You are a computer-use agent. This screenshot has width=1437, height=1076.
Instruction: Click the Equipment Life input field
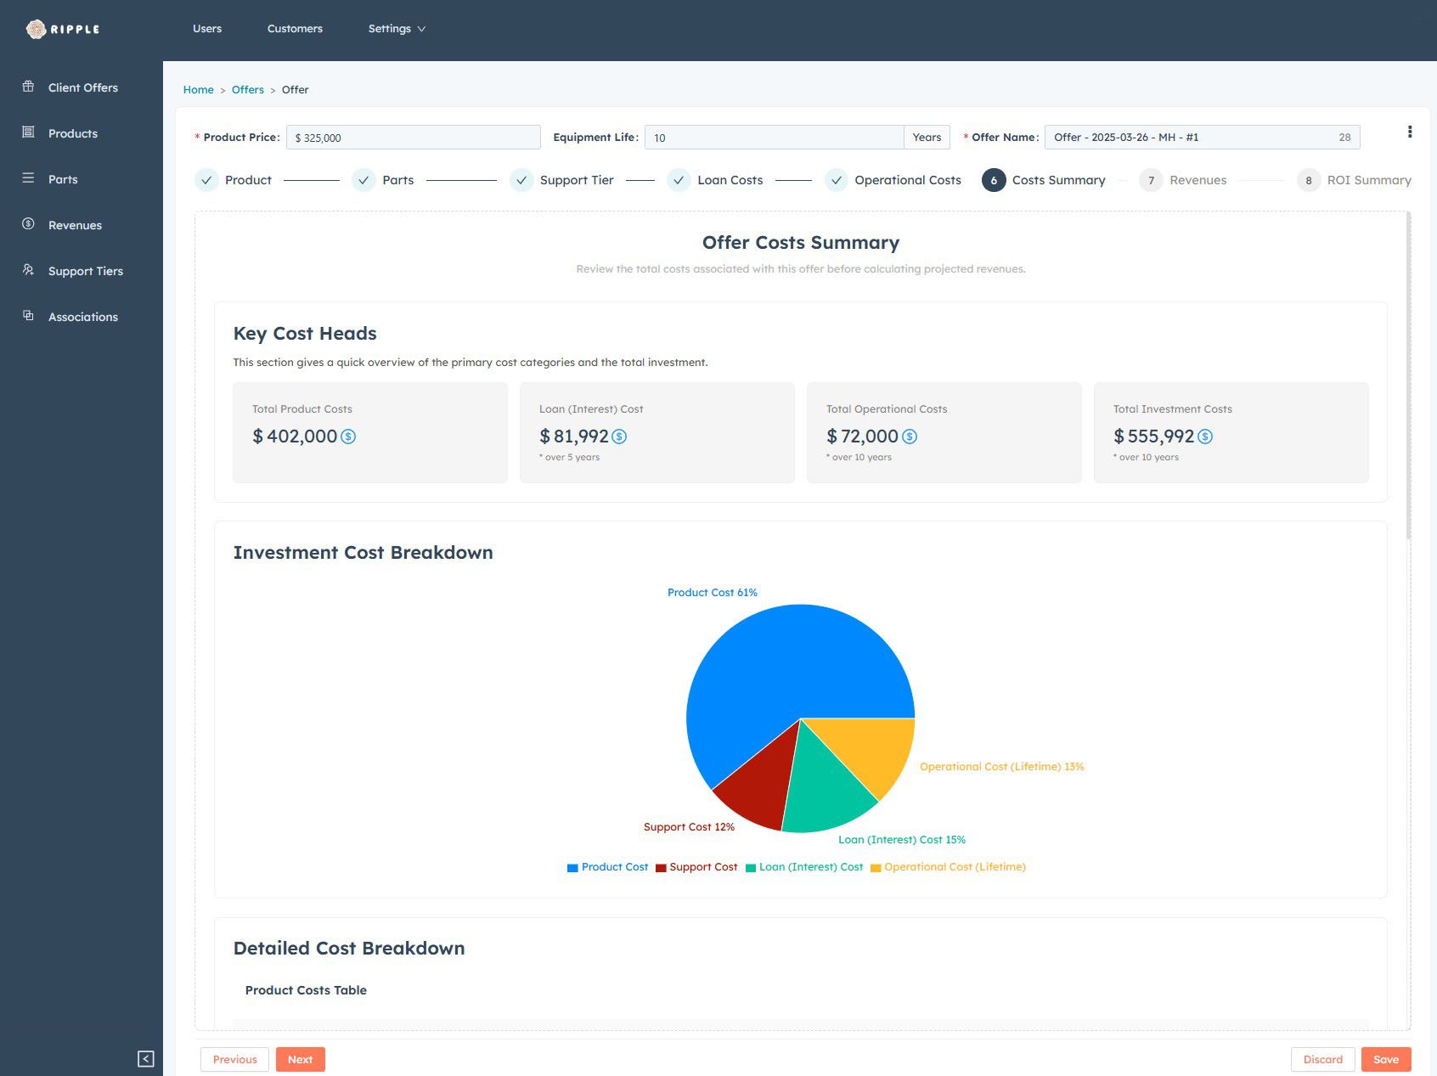774,138
